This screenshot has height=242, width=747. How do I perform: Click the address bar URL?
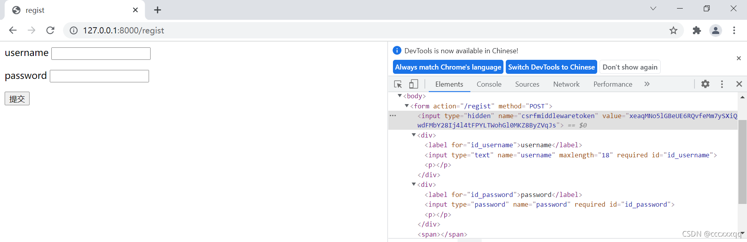[123, 30]
